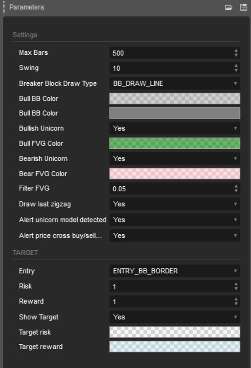Pick the green Bull FVG Color swatch
Viewport: 251px width, 368px height.
174,143
